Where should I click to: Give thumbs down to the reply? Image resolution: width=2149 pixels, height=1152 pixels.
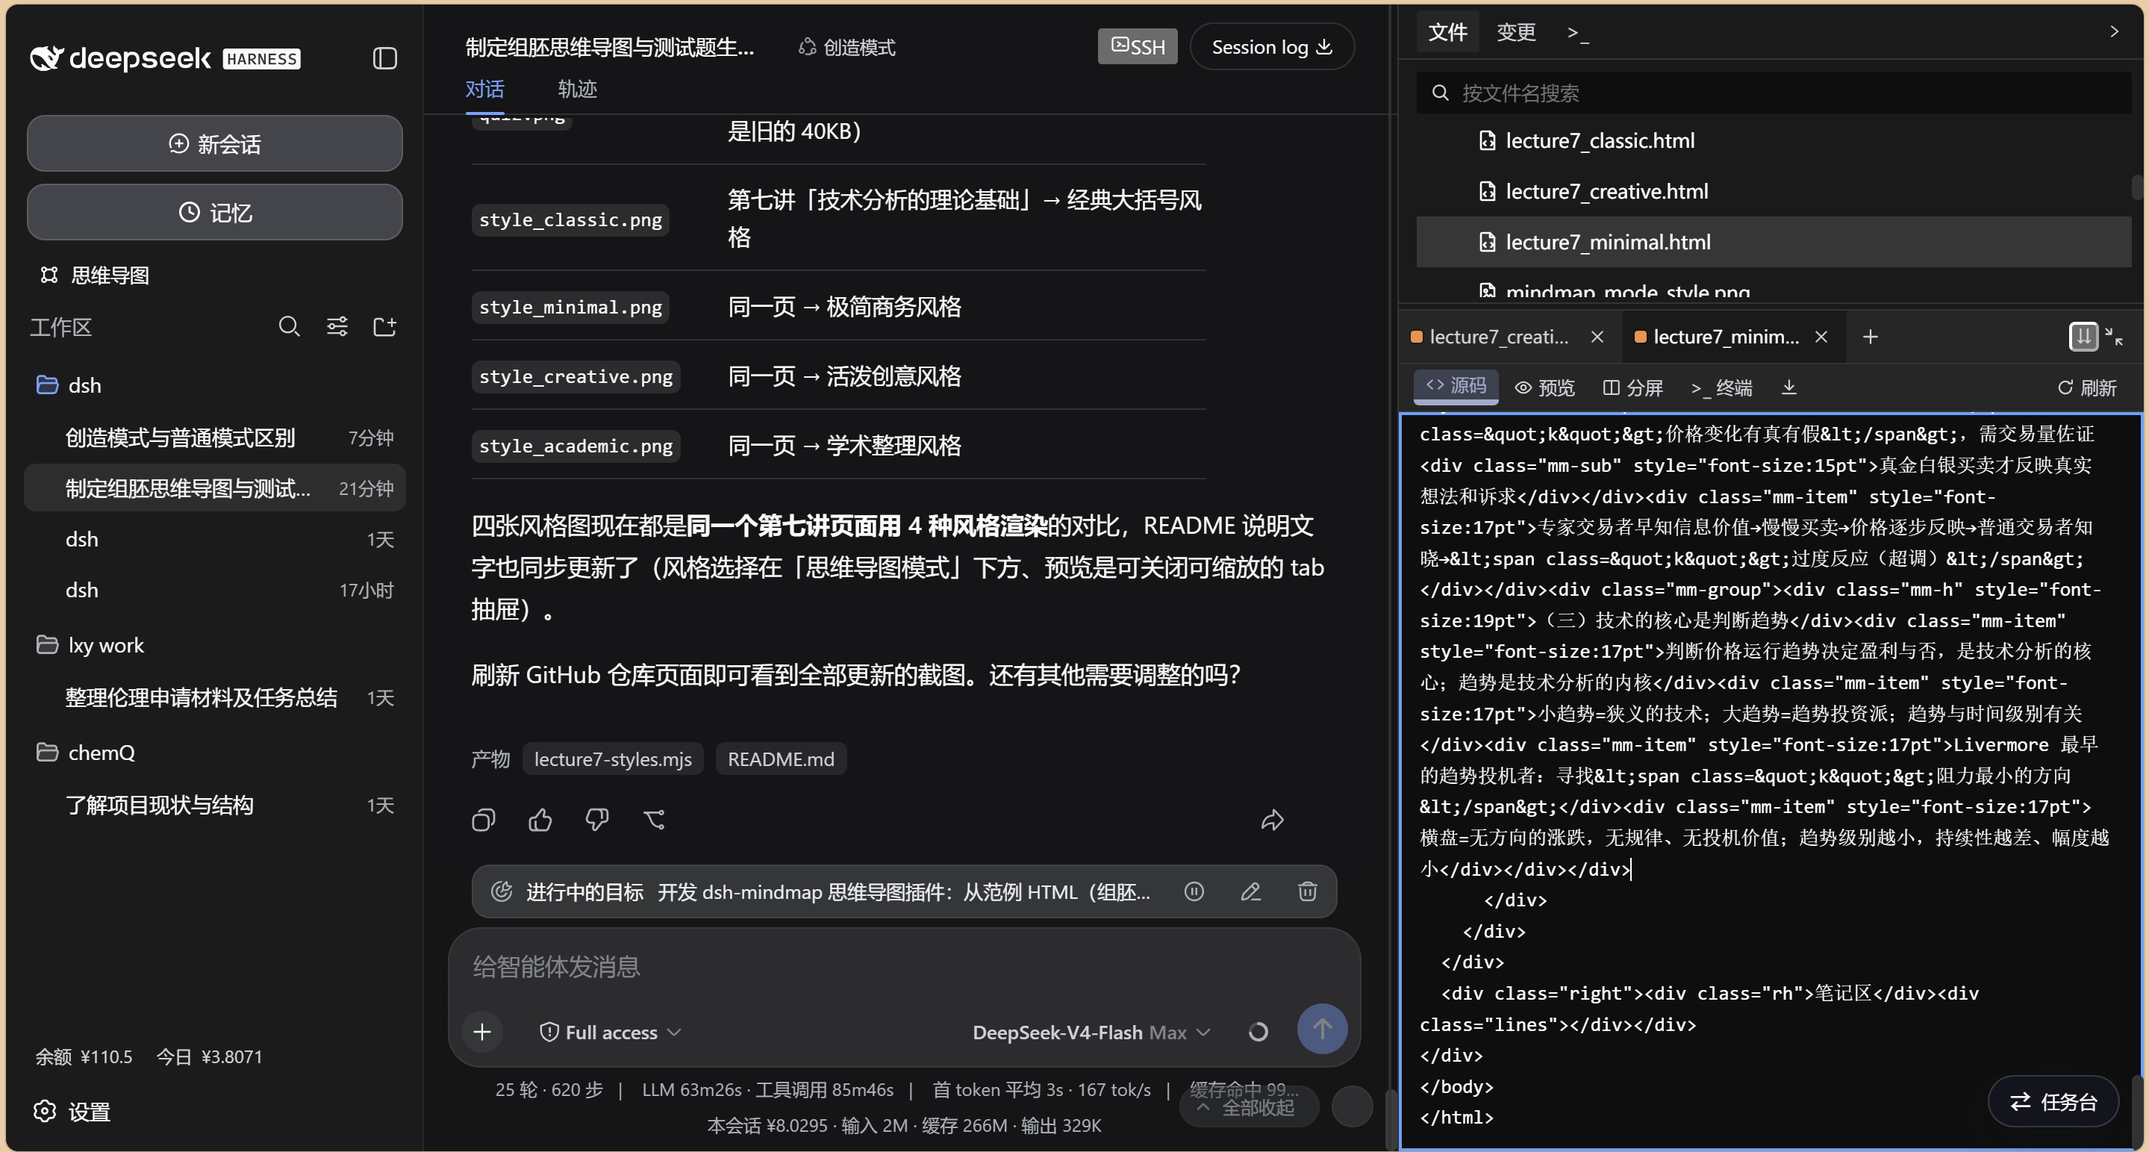point(597,820)
